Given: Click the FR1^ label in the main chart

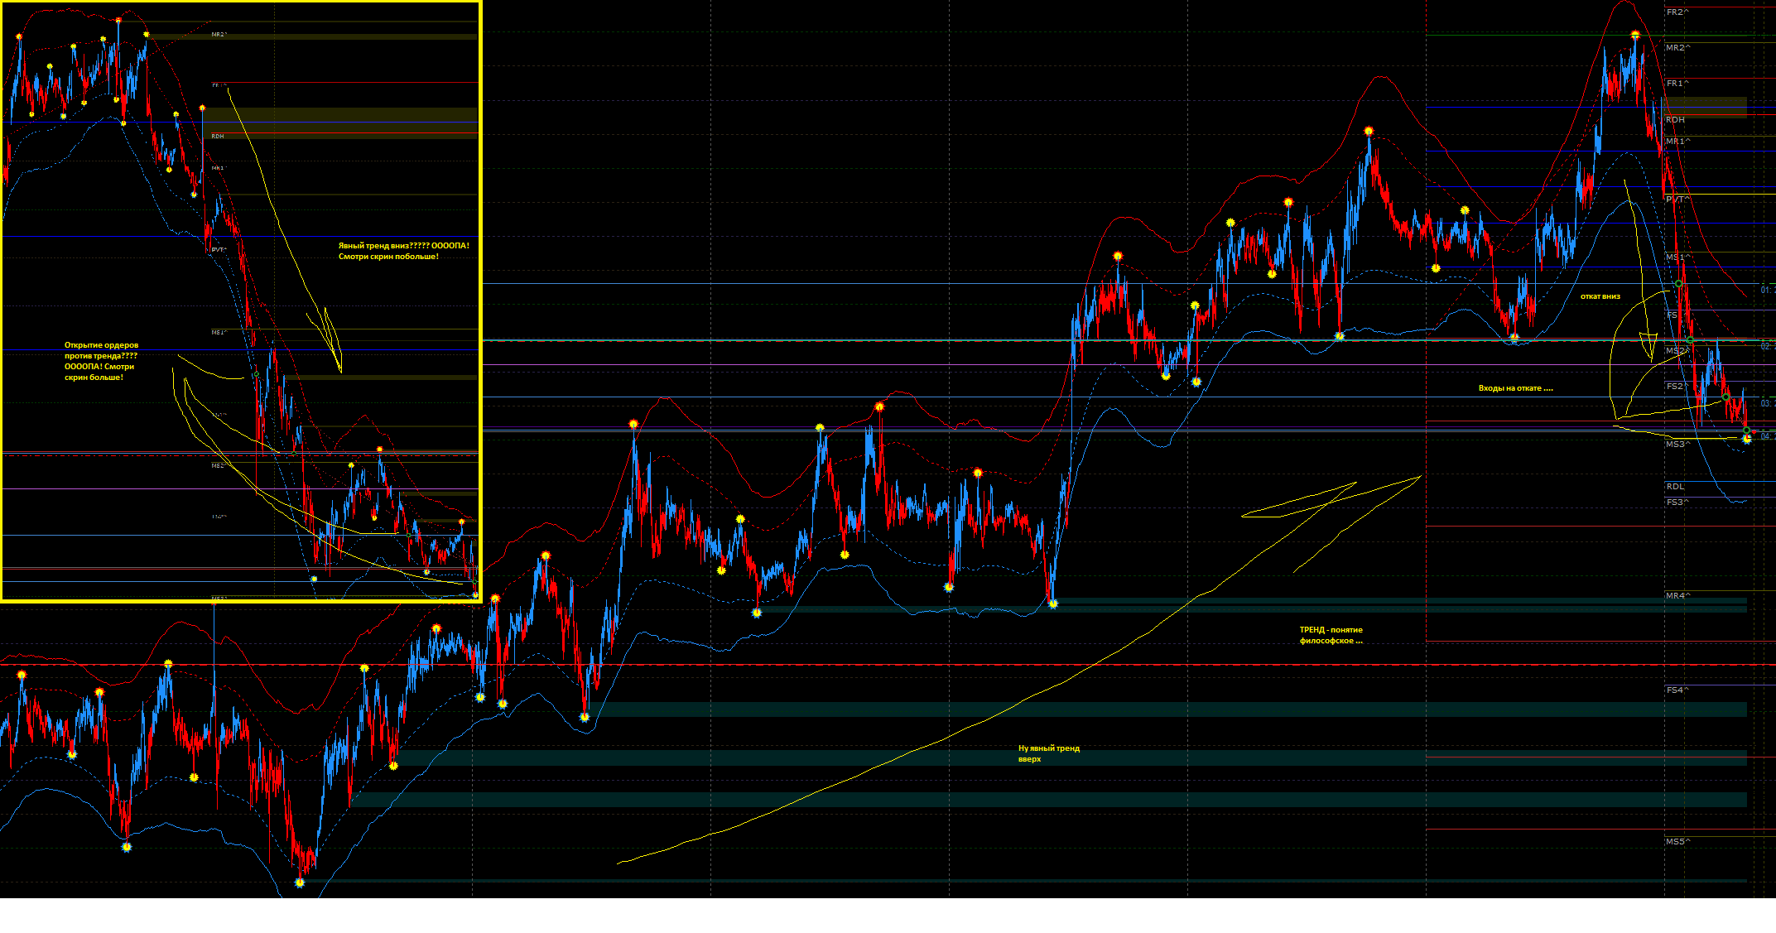Looking at the screenshot, I should [x=1677, y=84].
